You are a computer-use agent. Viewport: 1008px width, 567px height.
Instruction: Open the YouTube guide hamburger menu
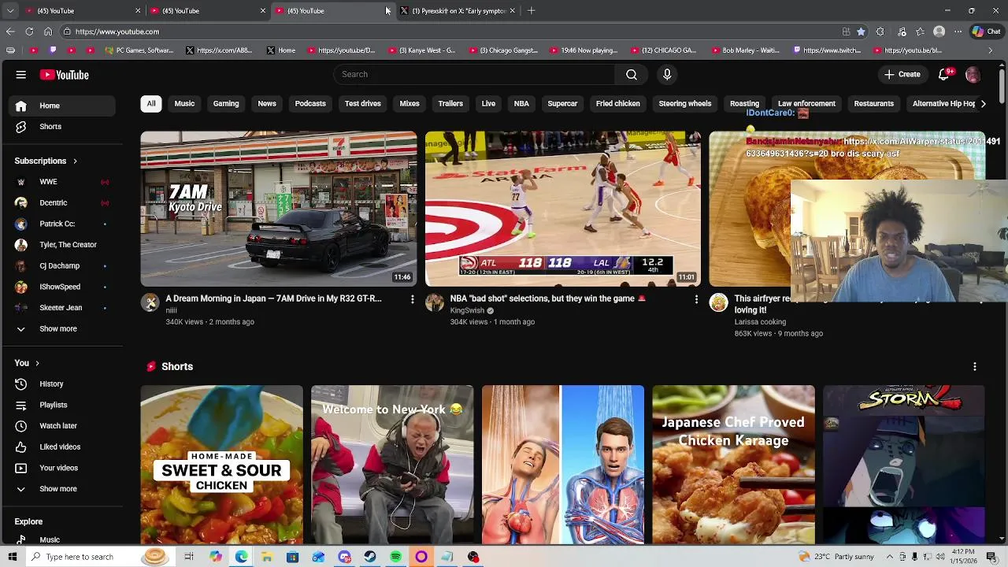click(21, 75)
